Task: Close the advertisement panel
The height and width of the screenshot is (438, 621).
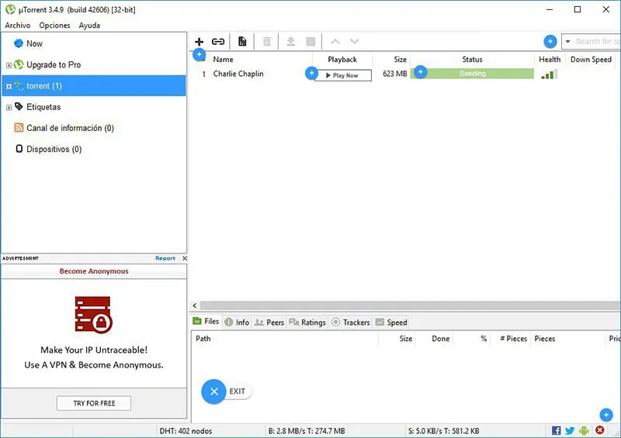Action: coord(185,258)
